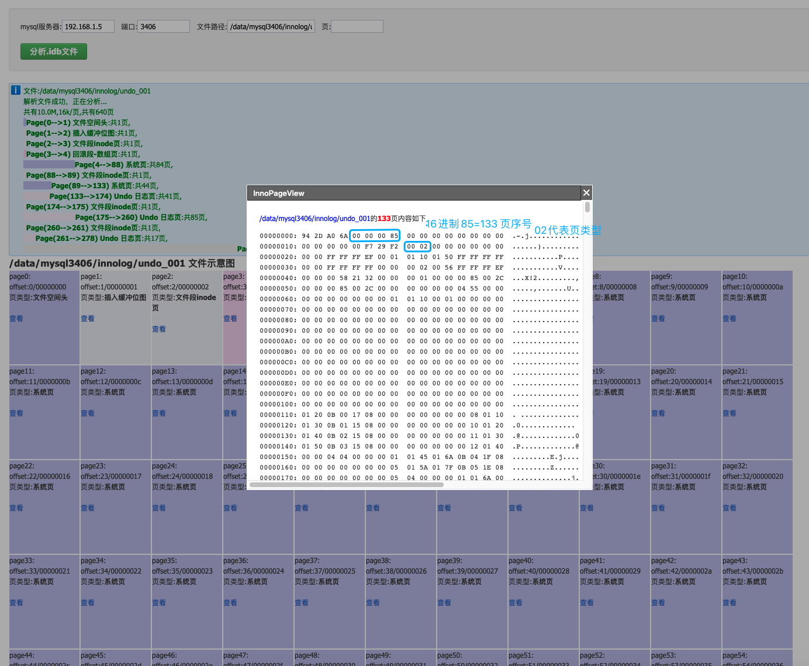Click 查看 link under page43
This screenshot has height=666, width=809.
coord(730,603)
